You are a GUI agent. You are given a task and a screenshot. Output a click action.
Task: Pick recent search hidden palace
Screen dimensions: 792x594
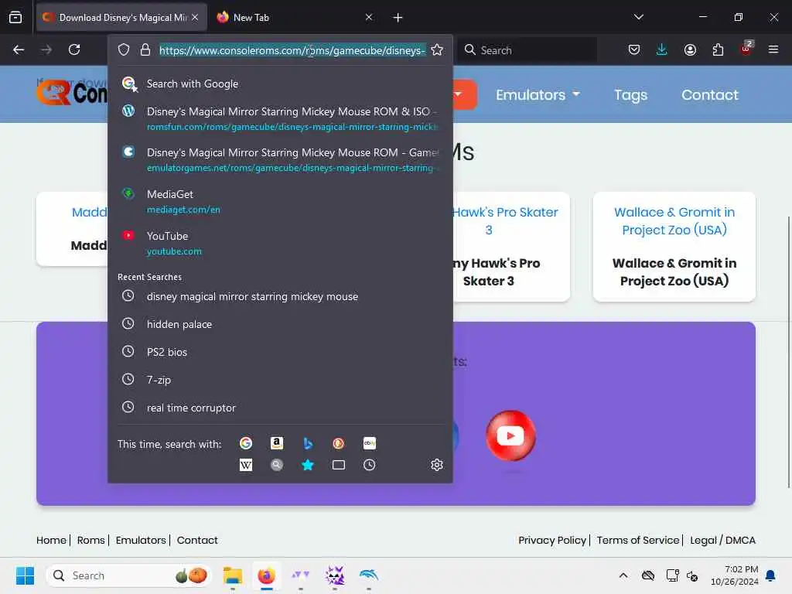(280, 324)
